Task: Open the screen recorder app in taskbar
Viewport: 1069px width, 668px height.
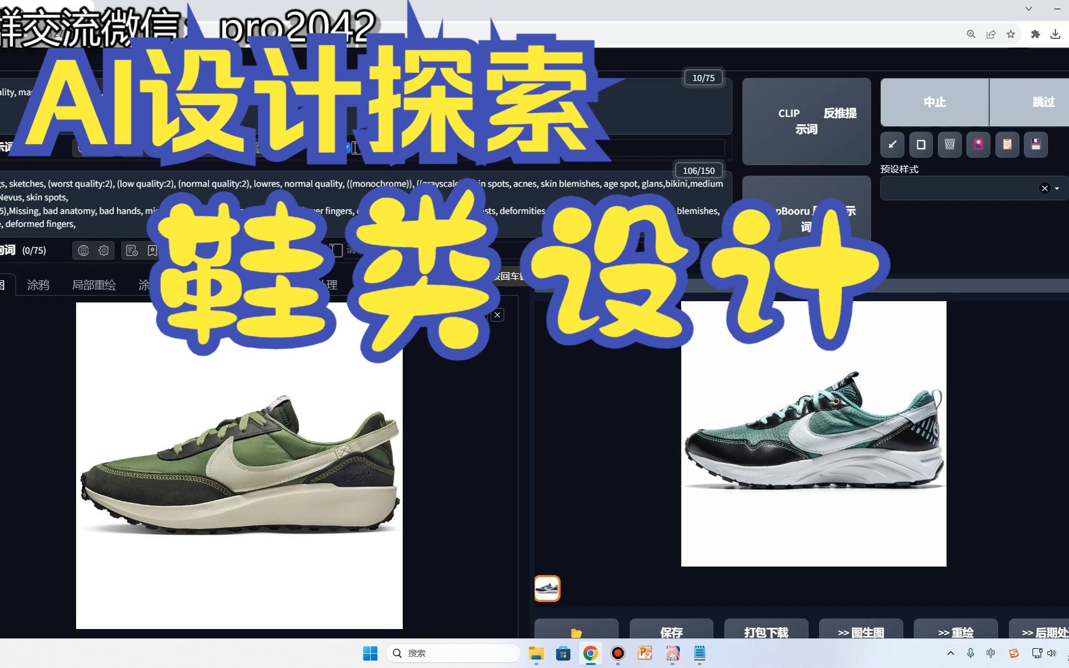Action: 617,653
